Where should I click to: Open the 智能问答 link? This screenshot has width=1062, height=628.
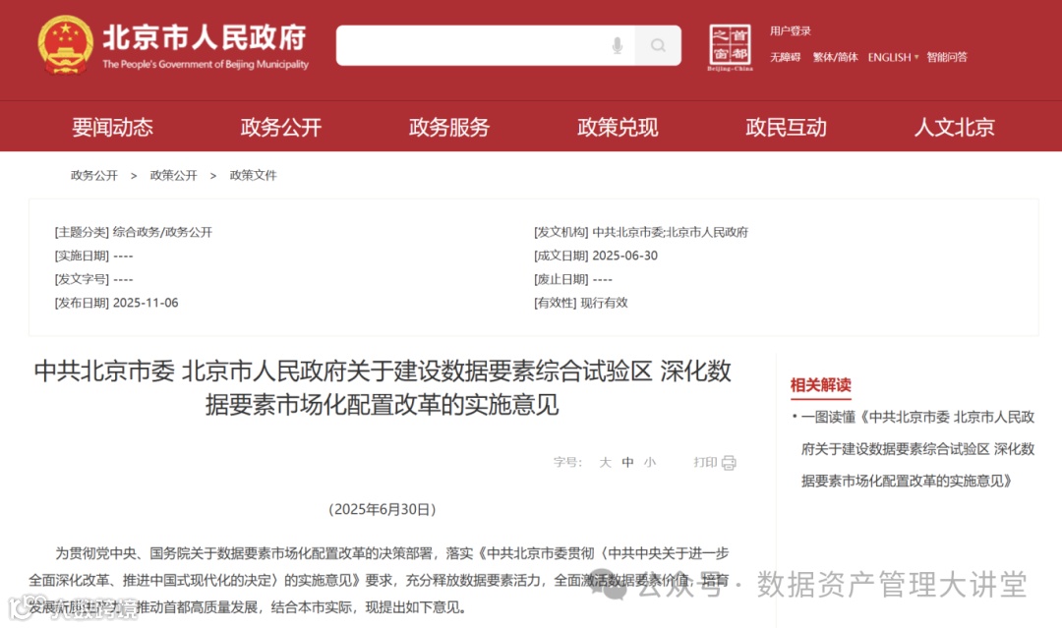(947, 58)
